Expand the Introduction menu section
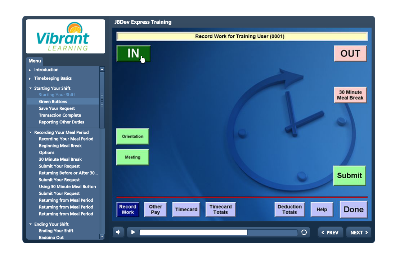Screen dimensions: 400x259 click(x=46, y=70)
